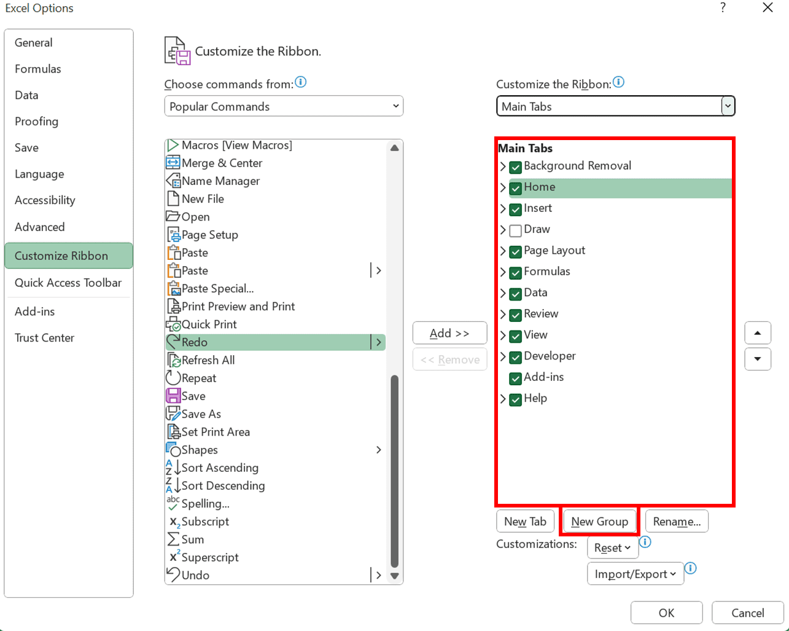Uncheck the Insert tab checkbox
Screen dimensions: 789x631
(515, 209)
